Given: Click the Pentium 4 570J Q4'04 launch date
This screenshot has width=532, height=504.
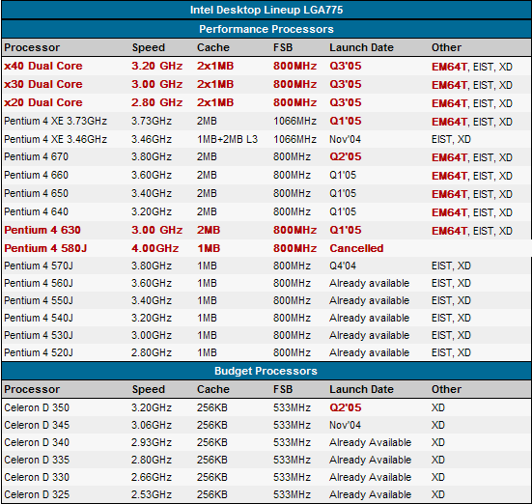Looking at the screenshot, I should pyautogui.click(x=343, y=266).
